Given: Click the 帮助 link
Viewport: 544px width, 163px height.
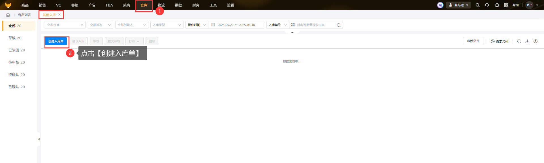Looking at the screenshot, I should click(516, 5).
